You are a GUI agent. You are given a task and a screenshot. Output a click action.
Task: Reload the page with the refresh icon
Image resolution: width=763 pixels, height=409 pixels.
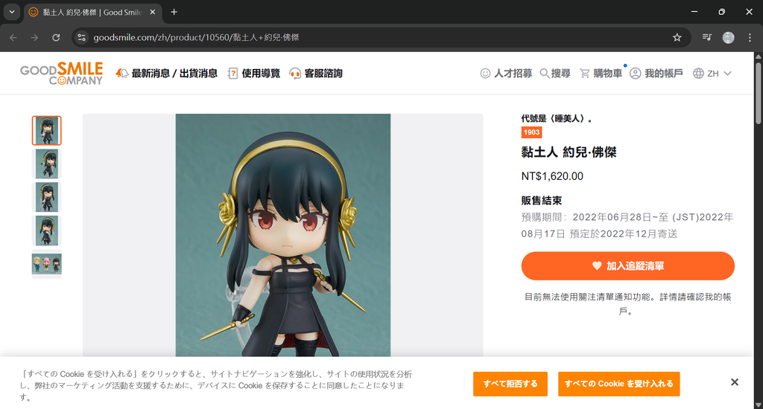(x=56, y=37)
